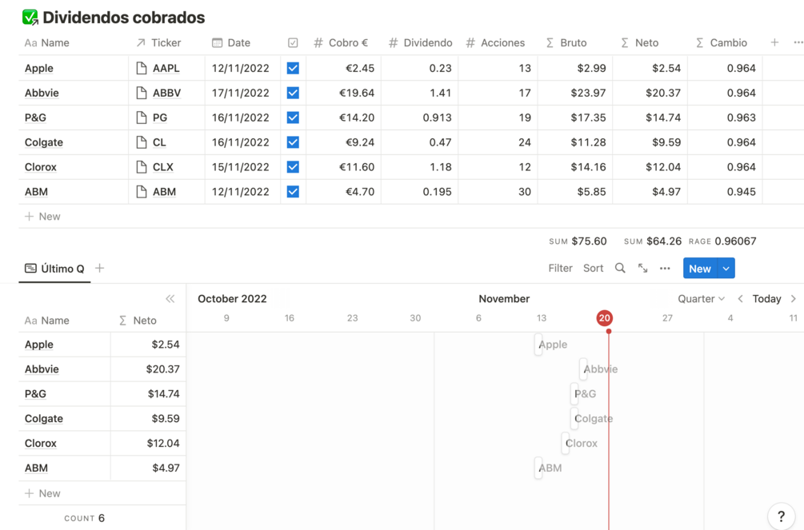This screenshot has width=804, height=530.
Task: Open the table options ellipsis at top right
Action: (x=798, y=42)
